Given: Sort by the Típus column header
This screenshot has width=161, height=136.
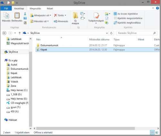Looking at the screenshot, I should tap(125, 40).
